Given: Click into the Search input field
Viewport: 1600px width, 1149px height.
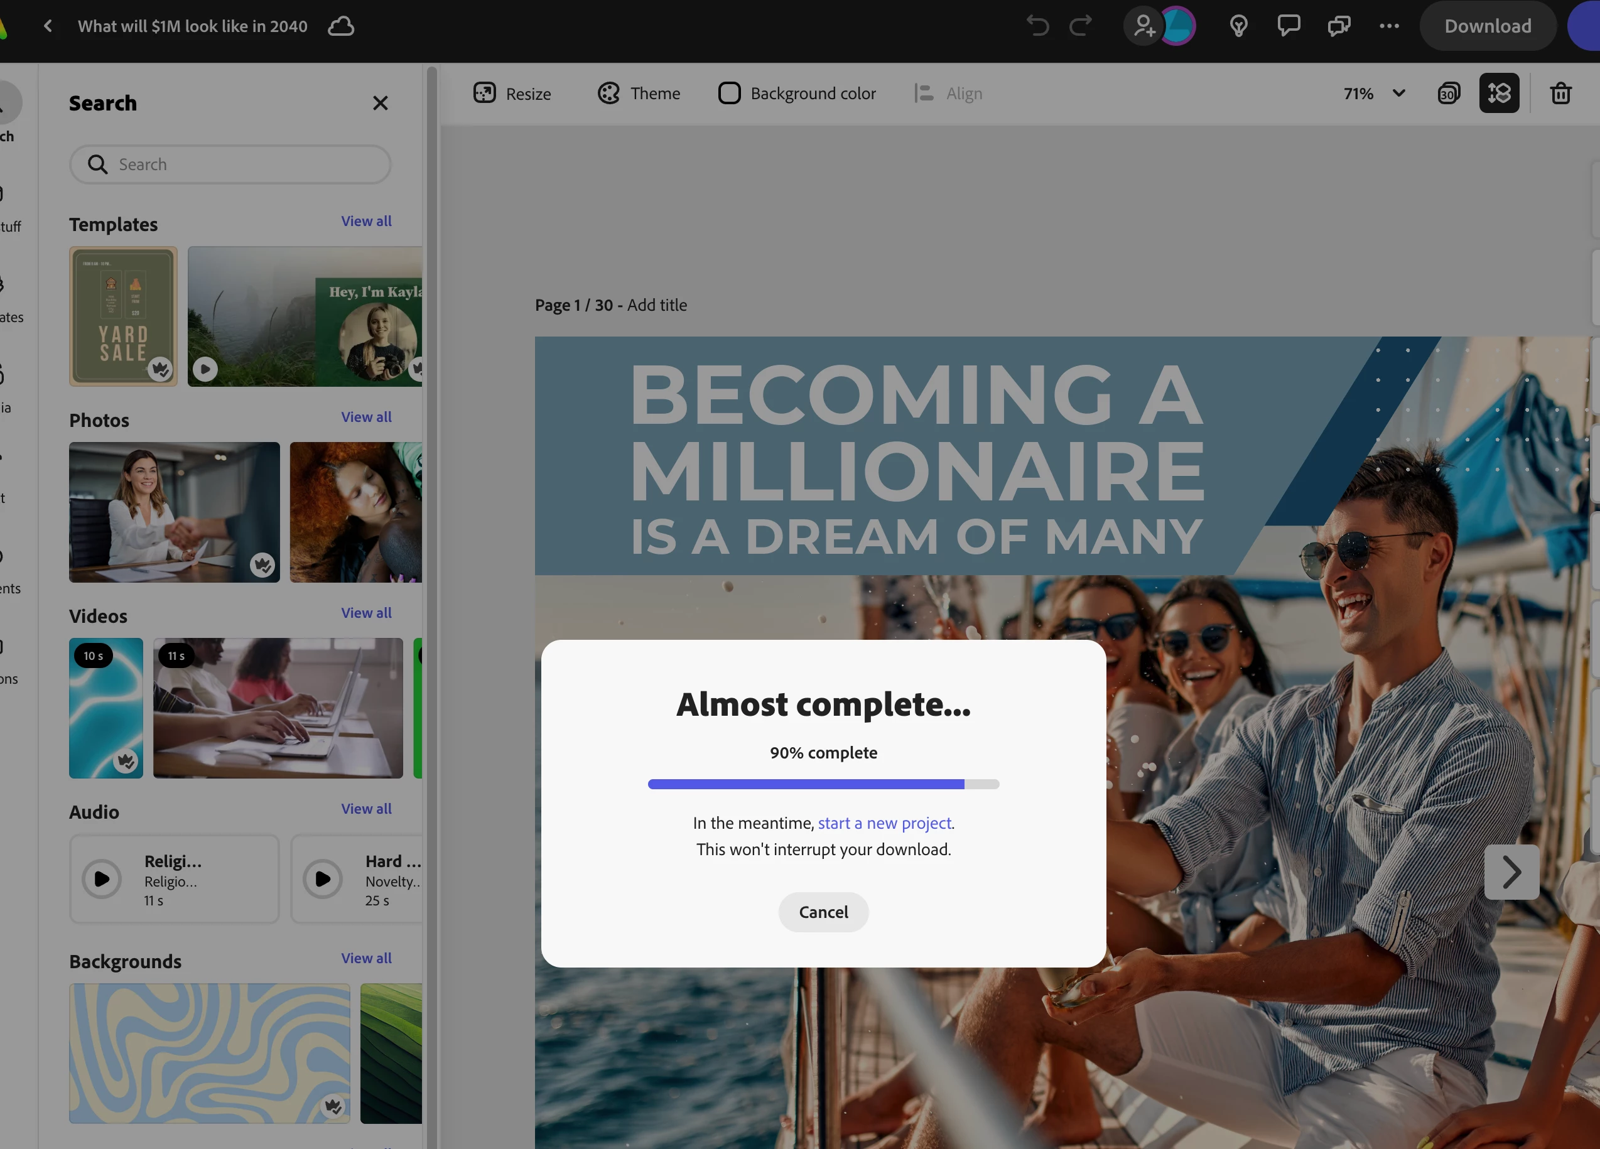Looking at the screenshot, I should (x=240, y=165).
